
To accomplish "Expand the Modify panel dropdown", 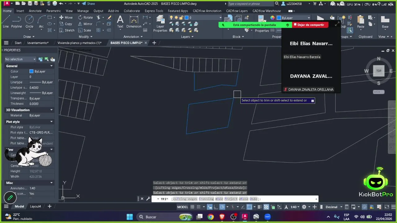I will pyautogui.click(x=86, y=37).
